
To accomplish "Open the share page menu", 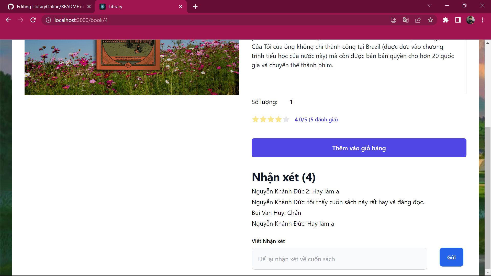I will [418, 20].
